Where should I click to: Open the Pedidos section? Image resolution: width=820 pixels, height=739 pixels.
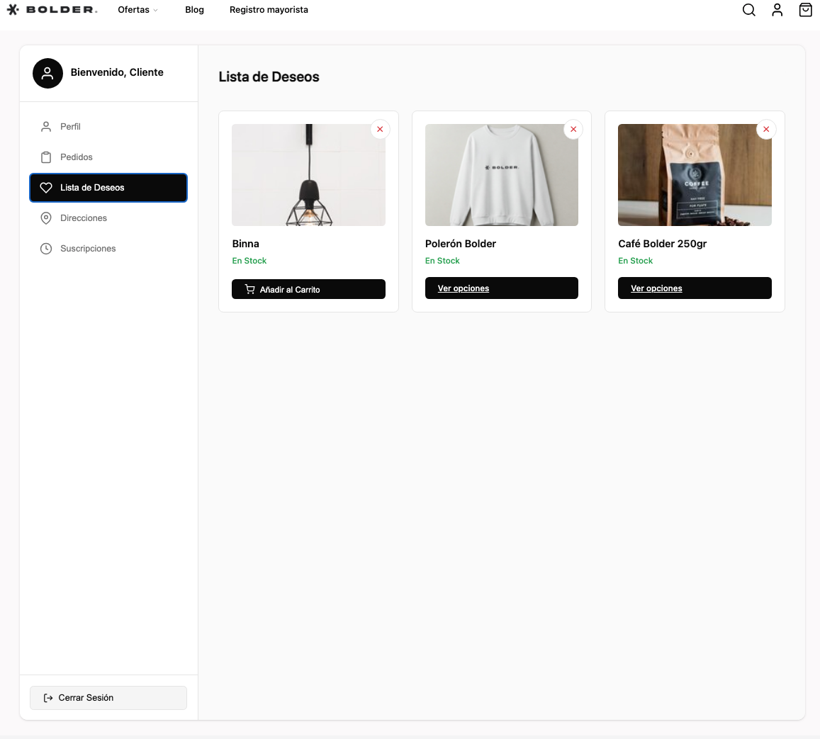(x=108, y=157)
